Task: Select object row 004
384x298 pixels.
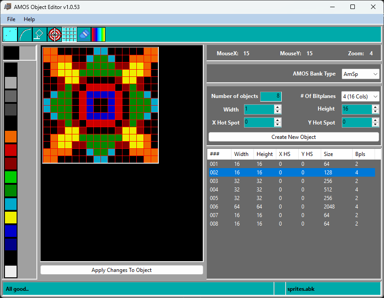Action: [x=292, y=190]
